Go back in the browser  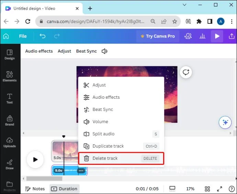click(x=6, y=21)
